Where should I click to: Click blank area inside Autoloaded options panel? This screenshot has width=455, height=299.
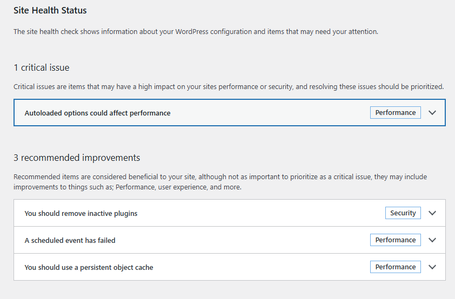click(x=270, y=113)
